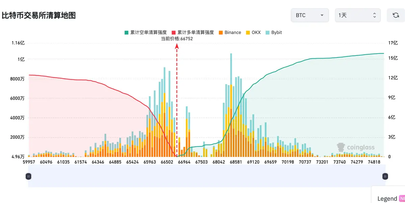Click the teal Bybit legend swatch
Screen dimensions: 405x203
268,33
